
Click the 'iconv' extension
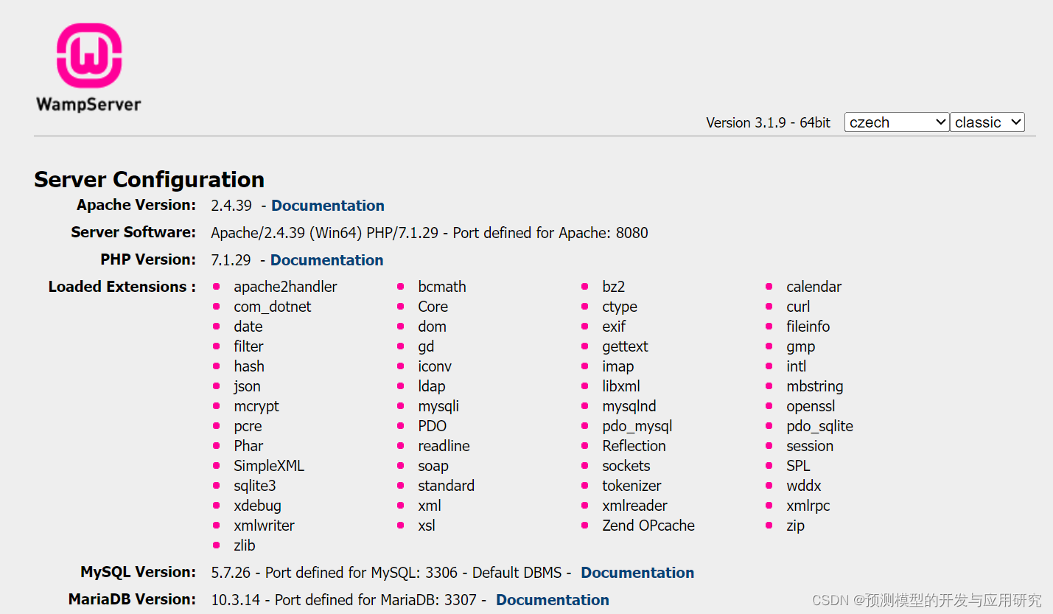click(435, 366)
